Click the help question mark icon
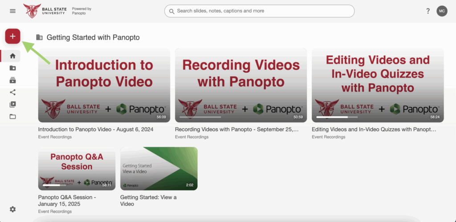 [428, 11]
